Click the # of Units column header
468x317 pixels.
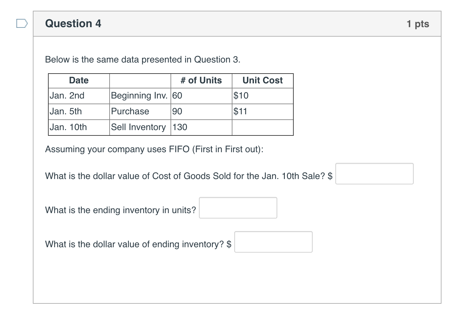(201, 81)
